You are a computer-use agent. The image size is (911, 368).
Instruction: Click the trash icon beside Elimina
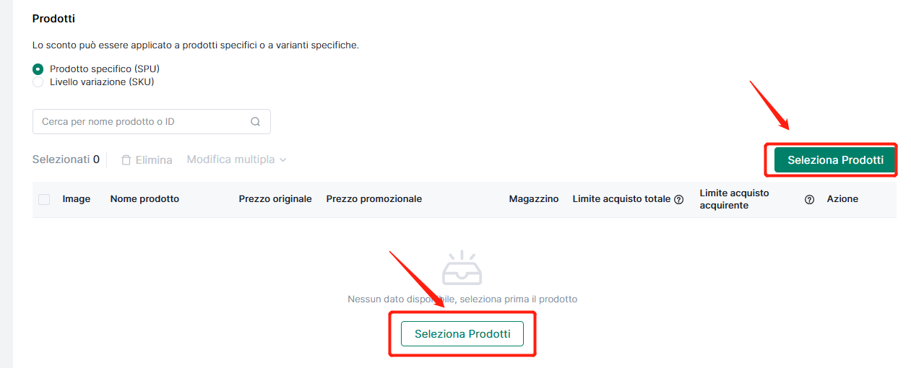[126, 159]
